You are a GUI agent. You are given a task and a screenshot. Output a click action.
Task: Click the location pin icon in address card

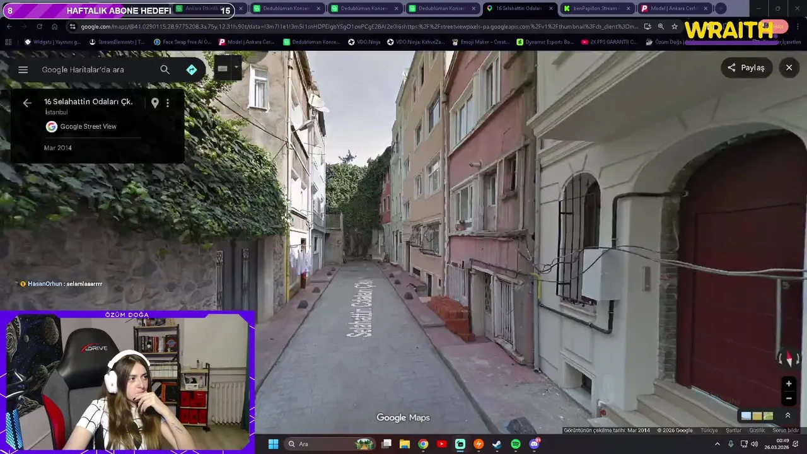[155, 103]
